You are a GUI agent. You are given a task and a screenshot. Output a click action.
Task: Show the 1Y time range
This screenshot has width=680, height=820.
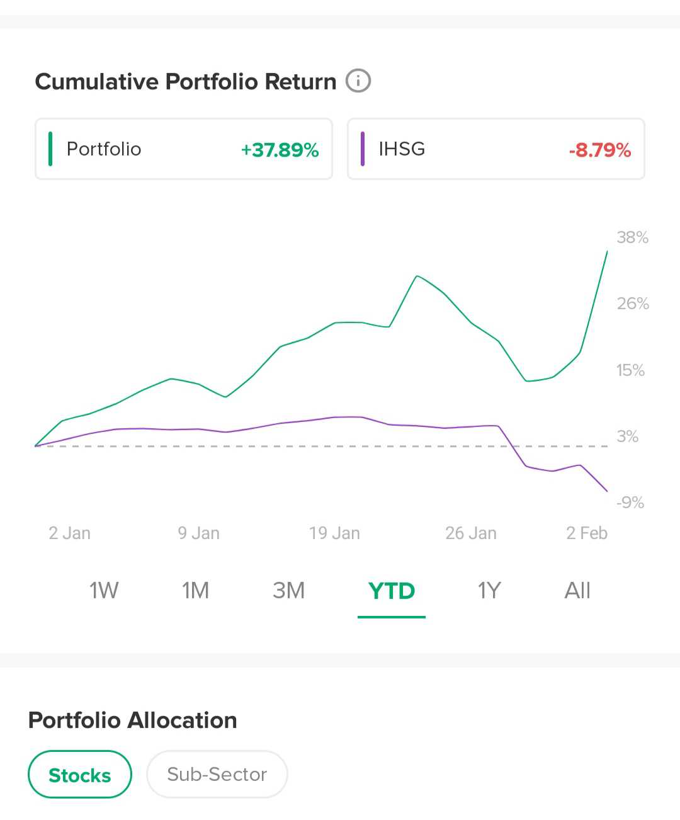click(489, 591)
